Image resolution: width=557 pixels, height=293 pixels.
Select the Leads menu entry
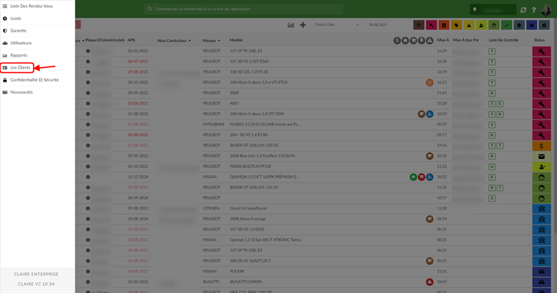[15, 18]
